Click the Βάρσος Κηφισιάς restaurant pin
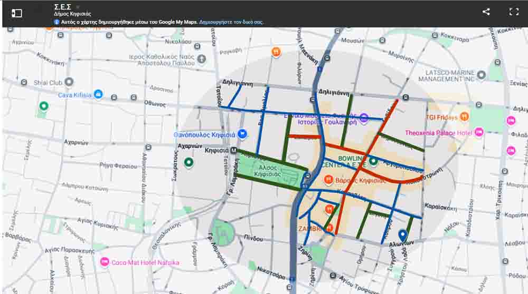Screen dimensions: 528x294 click(x=328, y=180)
